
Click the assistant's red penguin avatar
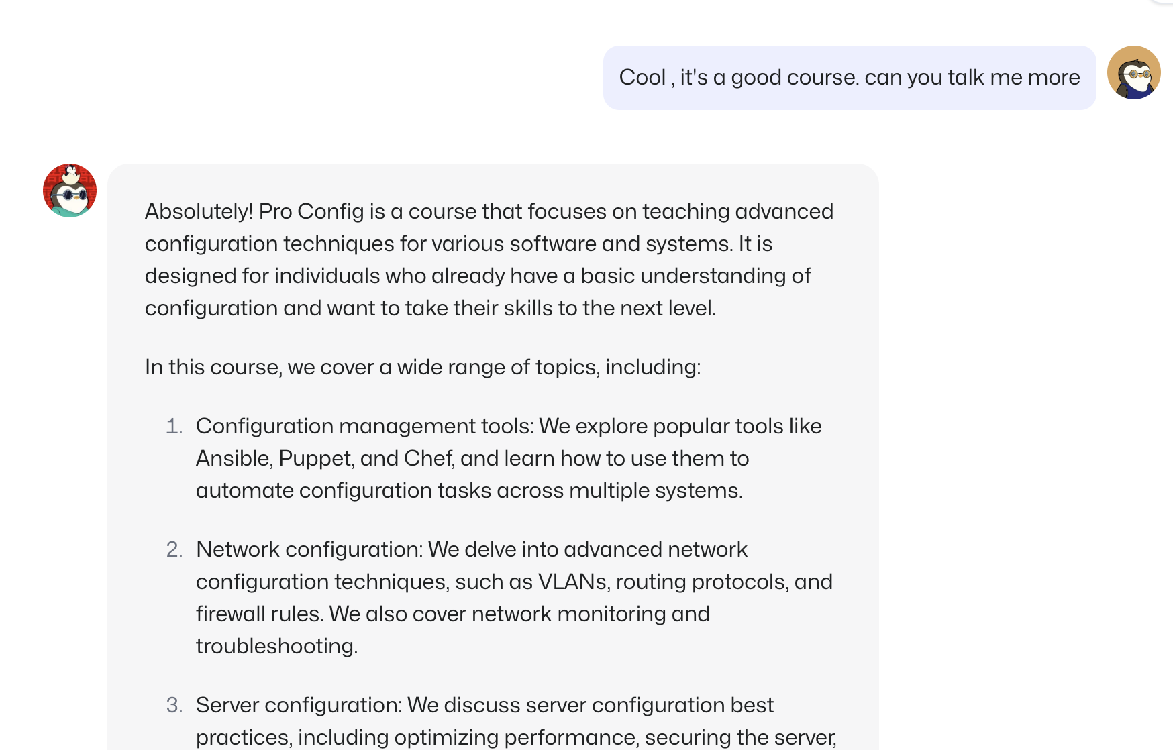[x=70, y=191]
